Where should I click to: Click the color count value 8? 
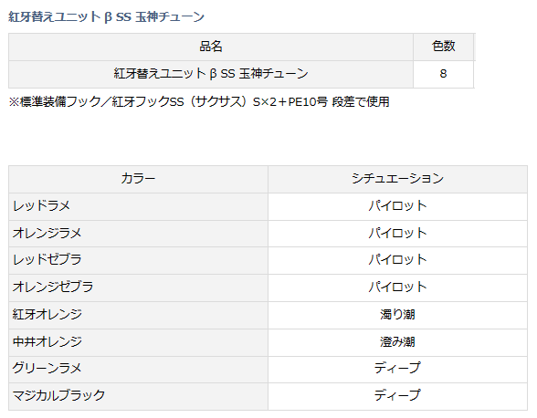pyautogui.click(x=443, y=74)
